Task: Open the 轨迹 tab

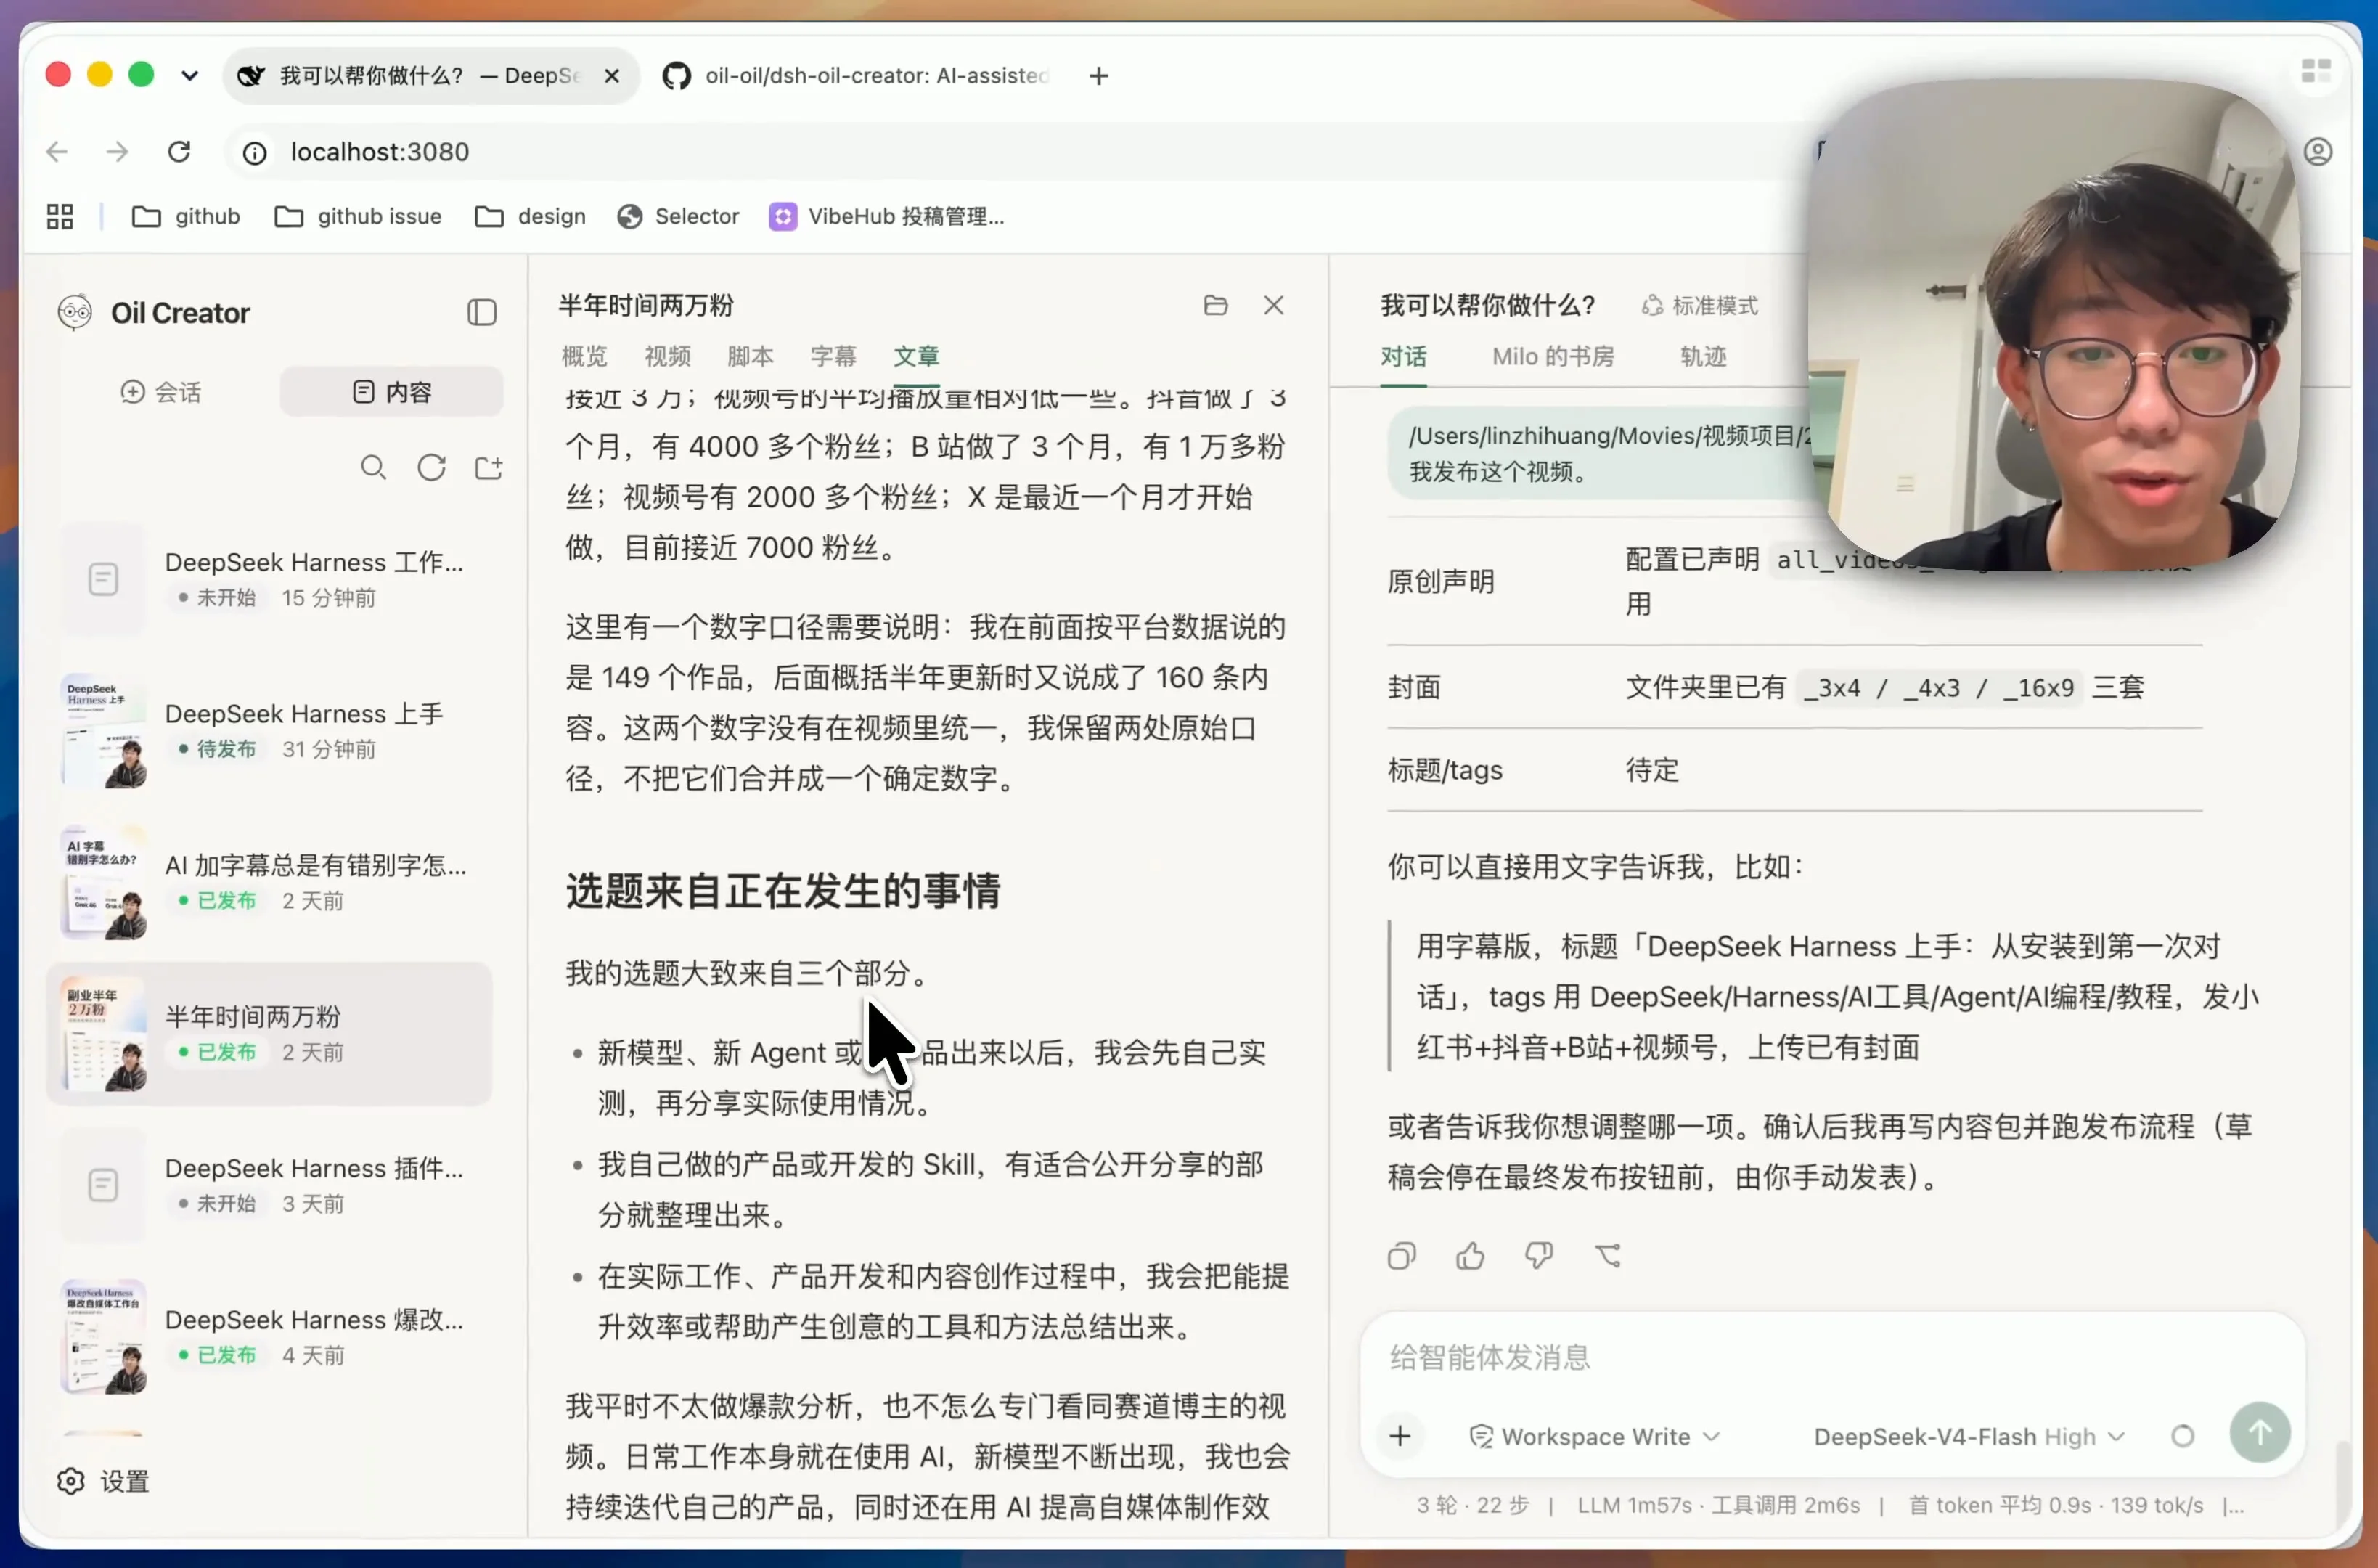Action: [1703, 357]
